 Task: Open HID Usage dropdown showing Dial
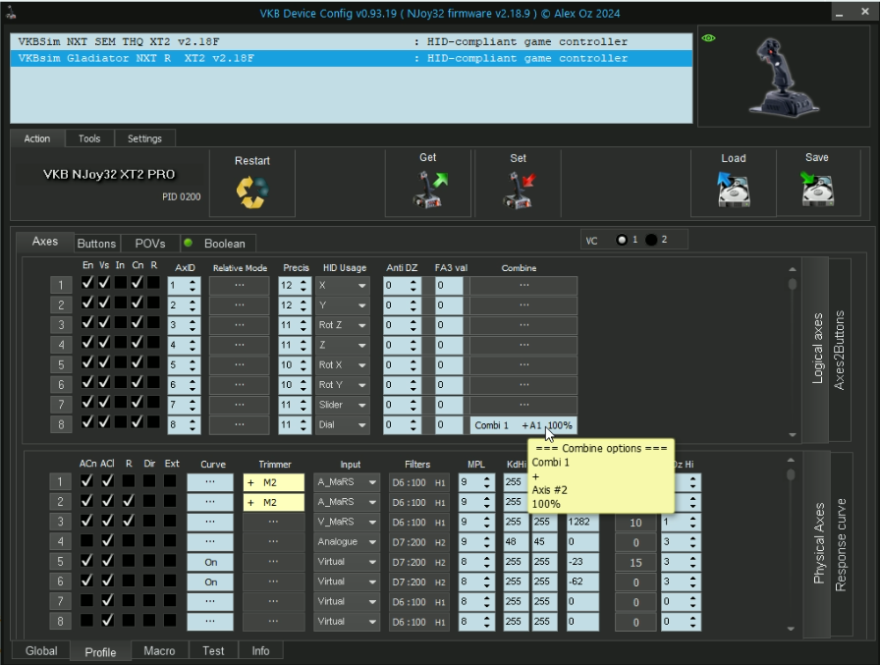tap(343, 424)
